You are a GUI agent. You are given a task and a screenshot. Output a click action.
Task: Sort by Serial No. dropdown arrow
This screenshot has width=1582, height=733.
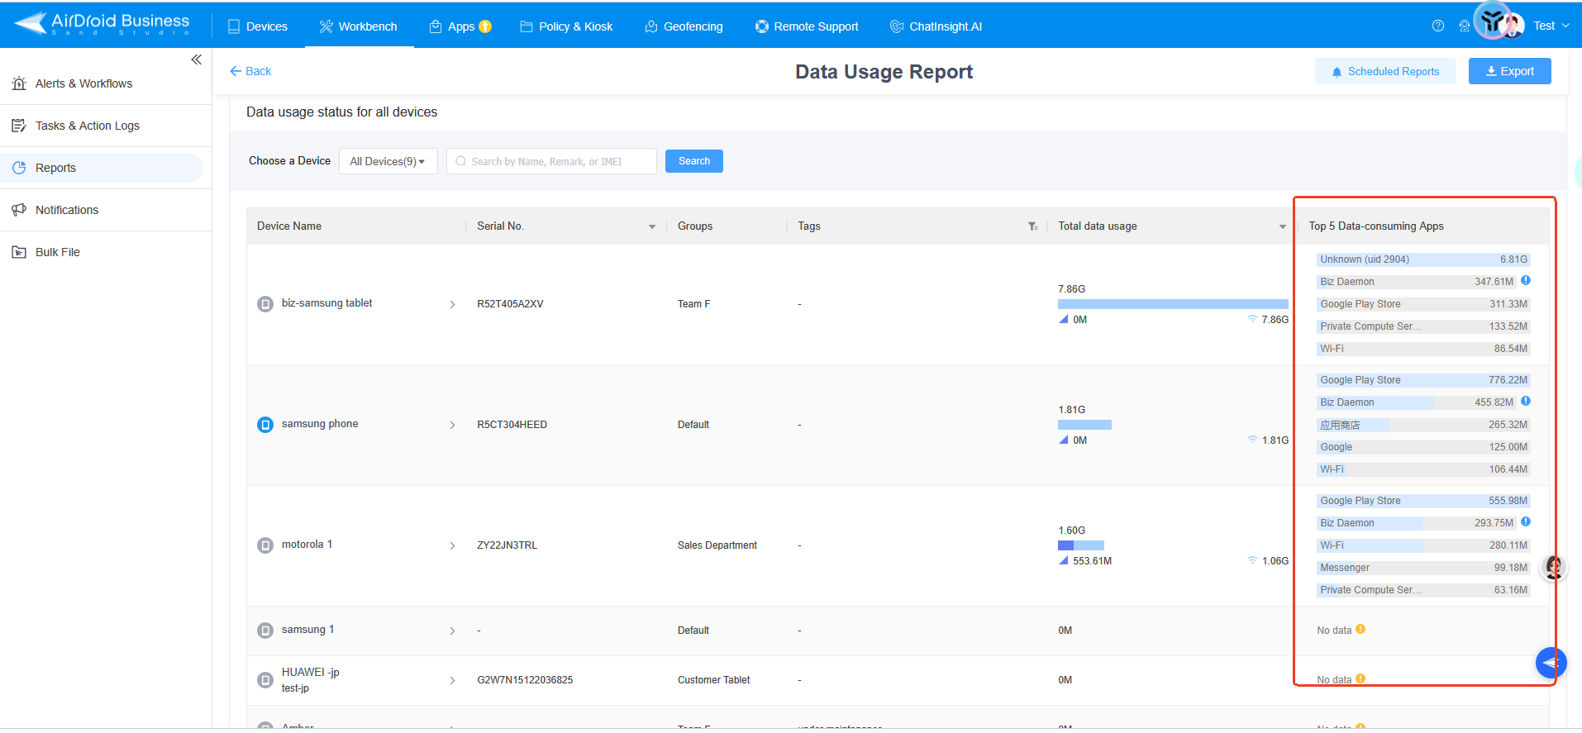(x=652, y=226)
